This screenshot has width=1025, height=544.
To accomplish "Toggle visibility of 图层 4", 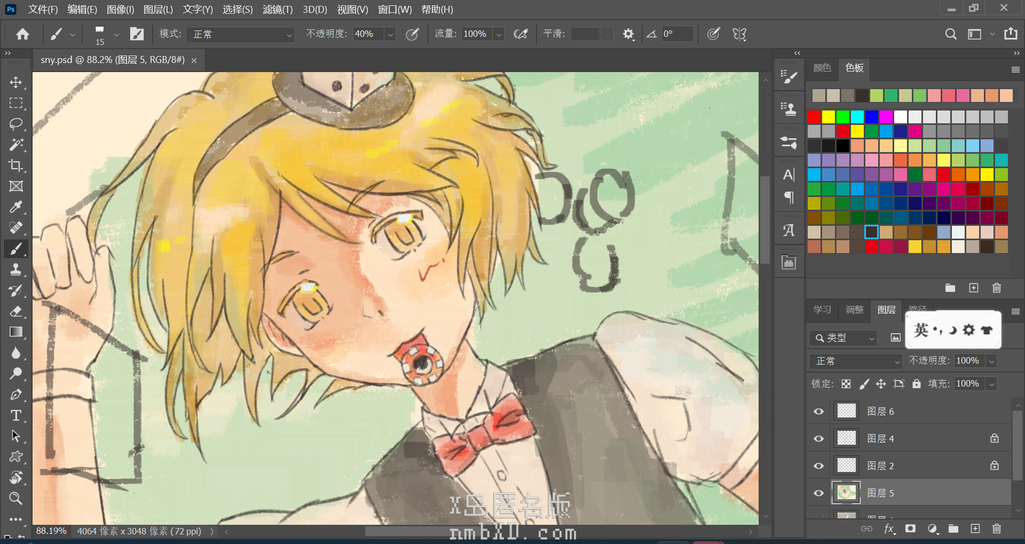I will pyautogui.click(x=818, y=439).
